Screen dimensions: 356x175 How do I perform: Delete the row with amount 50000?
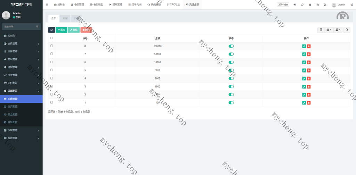(309, 54)
